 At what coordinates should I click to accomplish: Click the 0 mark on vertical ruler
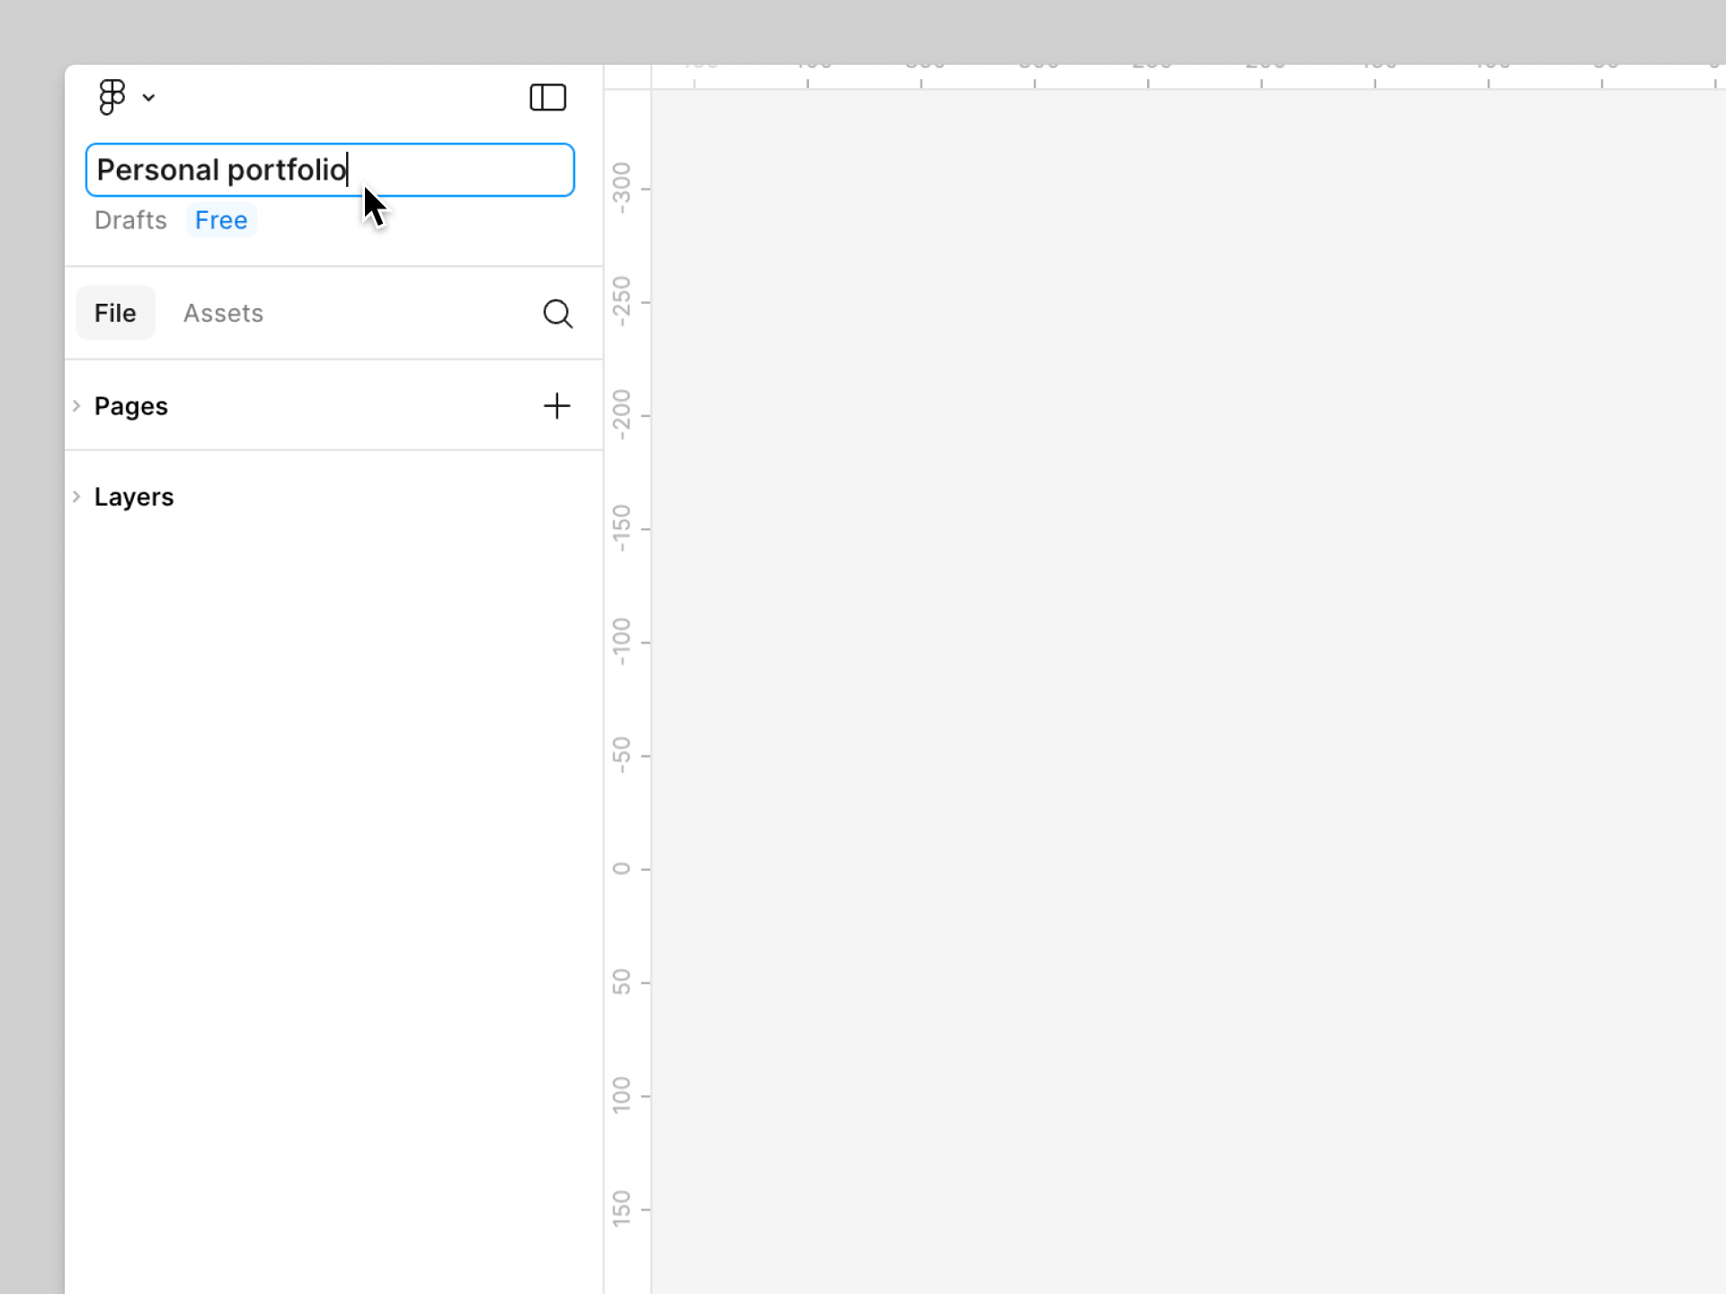point(622,869)
